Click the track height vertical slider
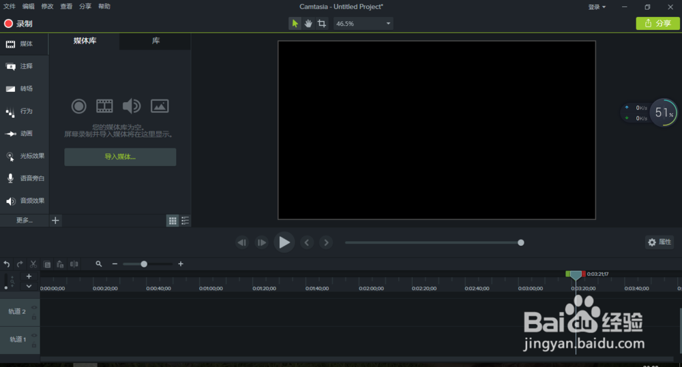Viewport: 682px width, 367px height. point(5,281)
